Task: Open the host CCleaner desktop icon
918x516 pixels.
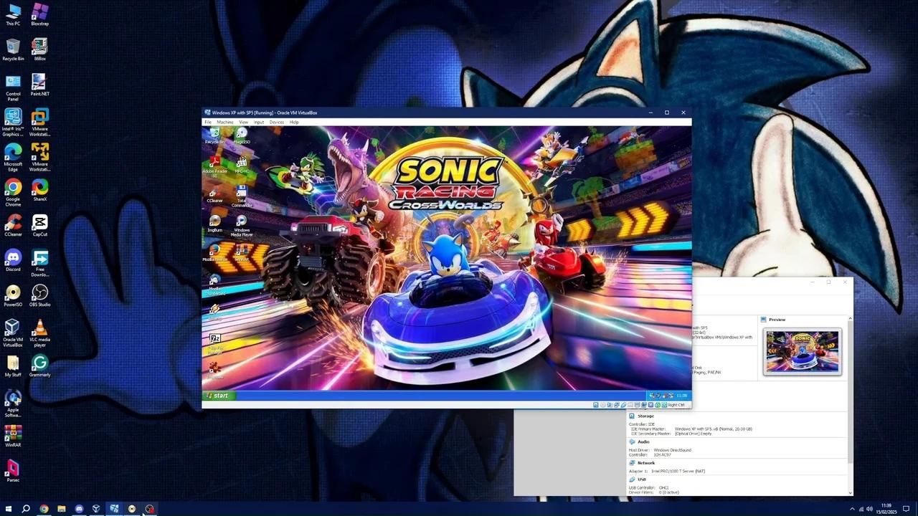Action: click(13, 226)
